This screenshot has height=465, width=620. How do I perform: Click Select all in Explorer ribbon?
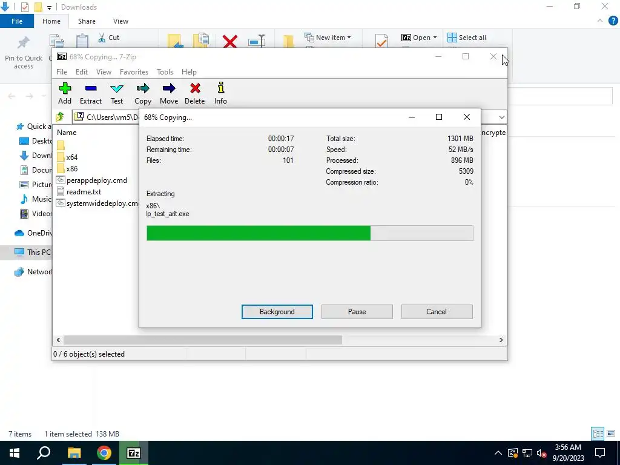click(467, 38)
